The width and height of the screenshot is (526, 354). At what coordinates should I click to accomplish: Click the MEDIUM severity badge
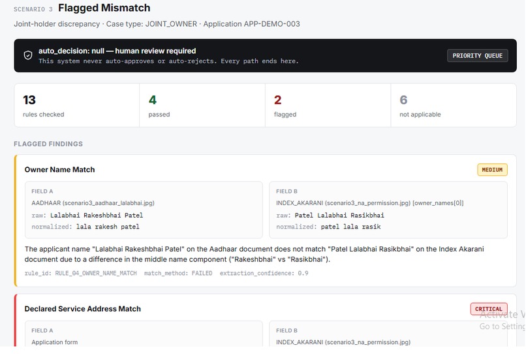pyautogui.click(x=492, y=170)
